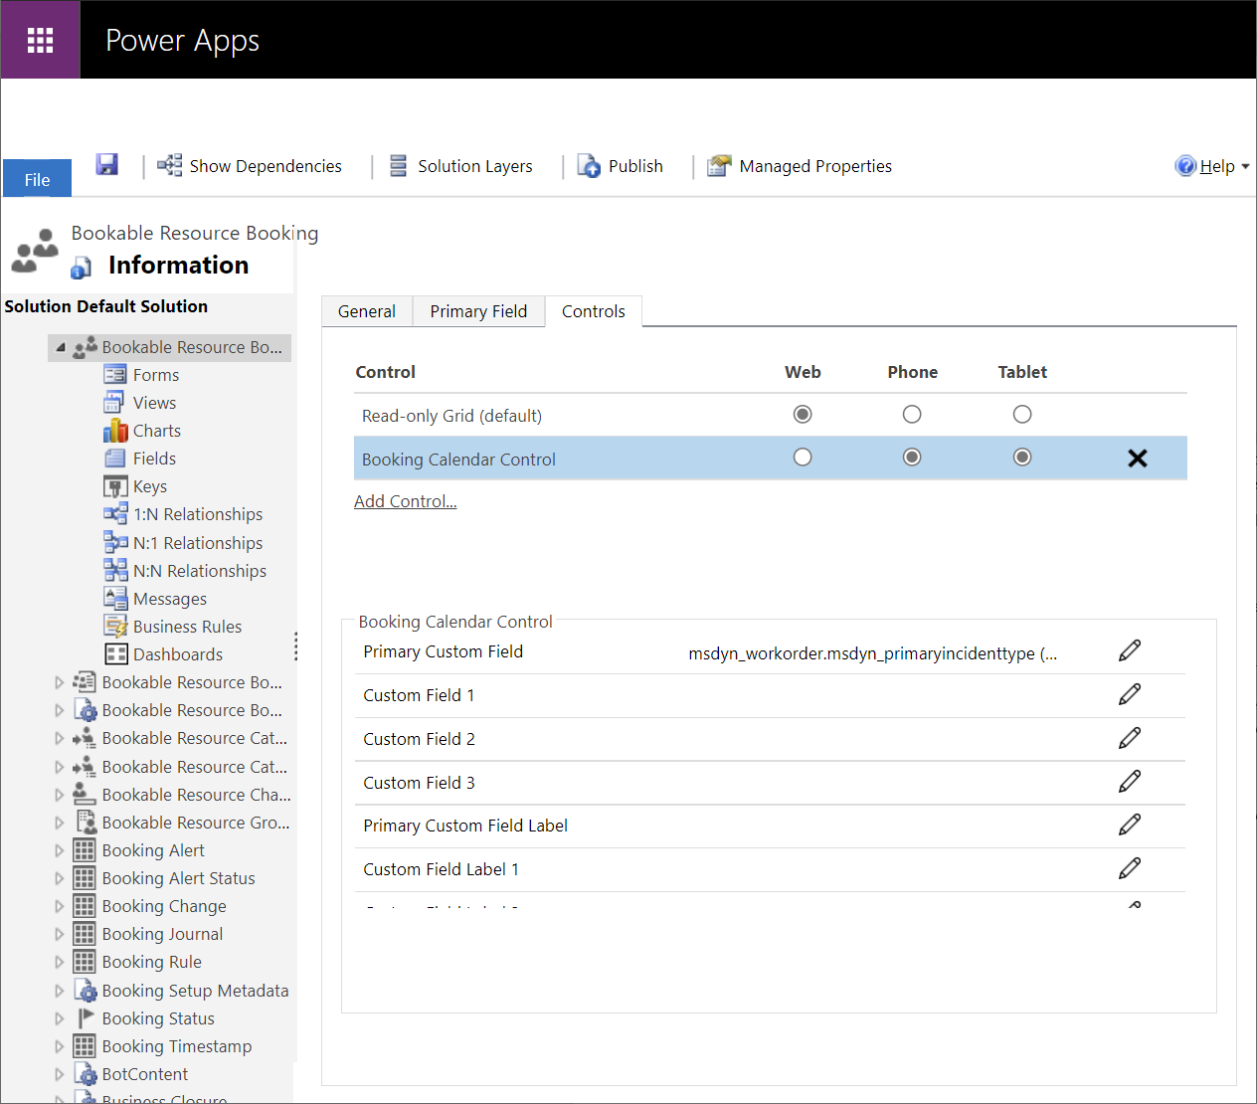Select Web radio for Read-only Grid

coord(803,414)
